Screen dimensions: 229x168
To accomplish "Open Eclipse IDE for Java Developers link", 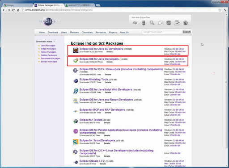I will [x=99, y=59].
